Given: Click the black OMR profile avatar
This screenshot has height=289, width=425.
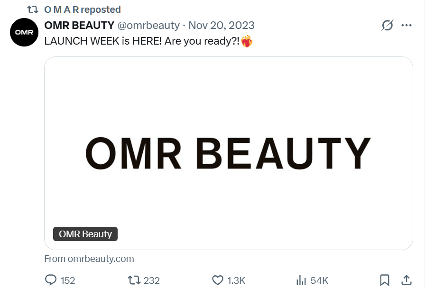Looking at the screenshot, I should coord(24,32).
